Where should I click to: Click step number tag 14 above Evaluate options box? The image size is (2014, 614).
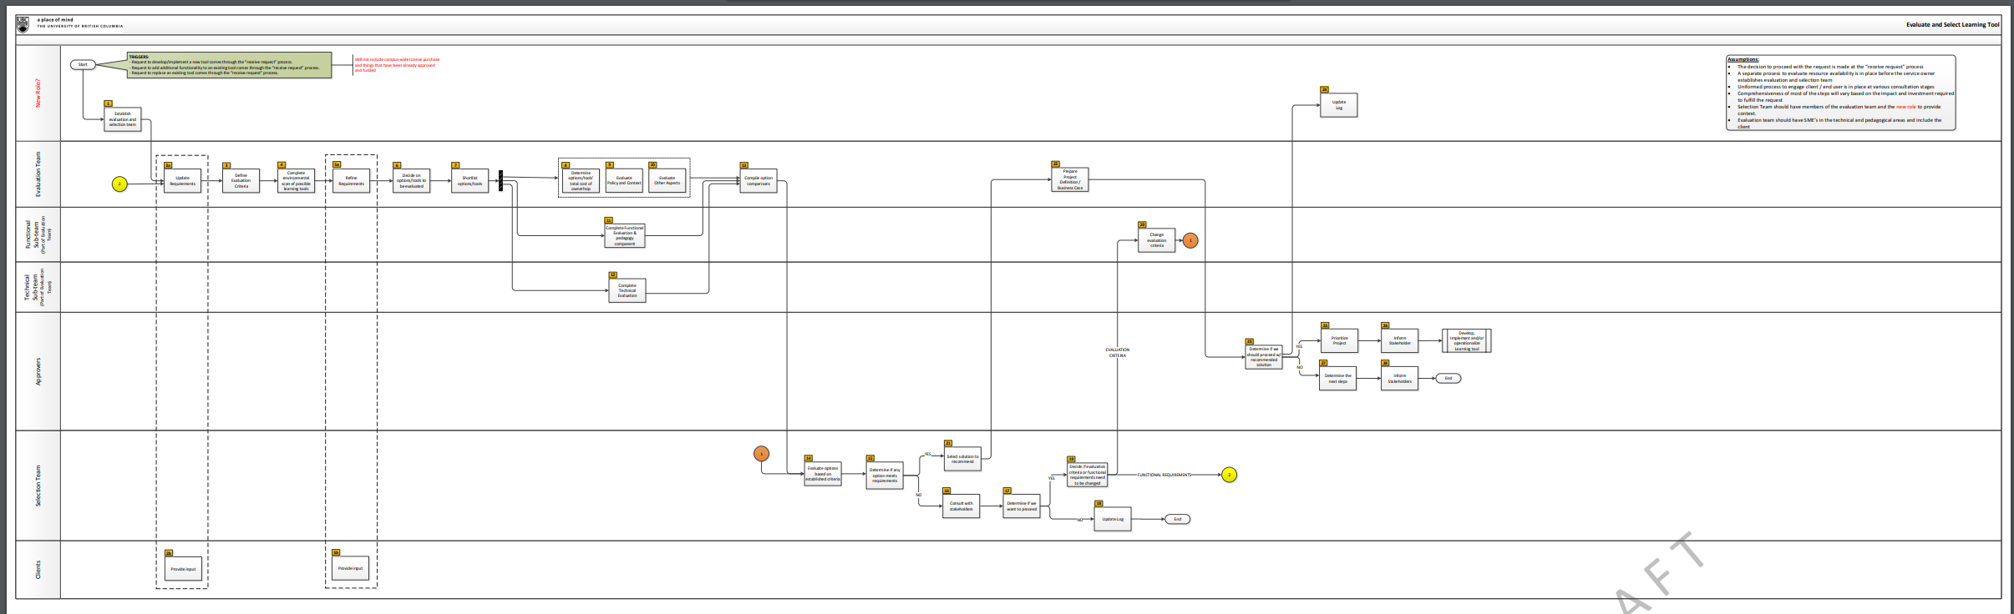pyautogui.click(x=808, y=458)
